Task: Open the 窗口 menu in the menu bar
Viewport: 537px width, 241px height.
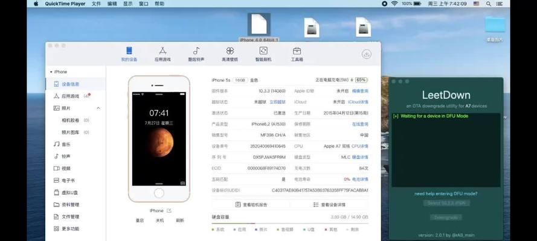Action: tap(144, 4)
